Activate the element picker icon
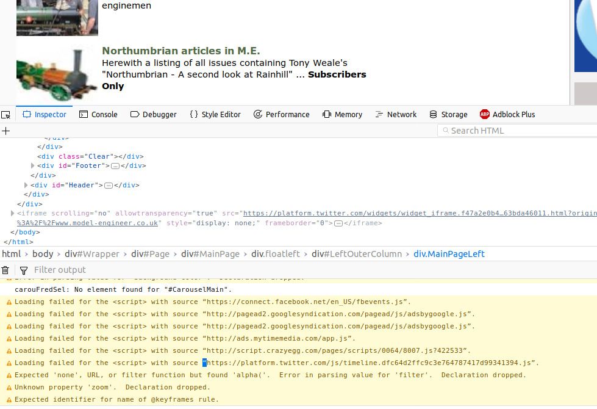This screenshot has height=409, width=597. pos(5,115)
